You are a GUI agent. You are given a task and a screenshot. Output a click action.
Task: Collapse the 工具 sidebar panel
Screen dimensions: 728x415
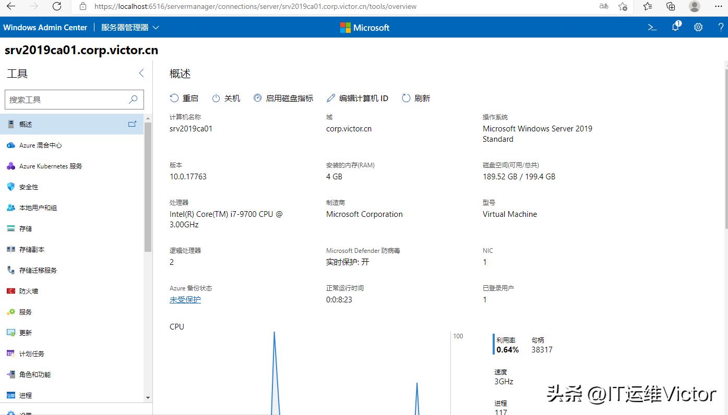[141, 73]
